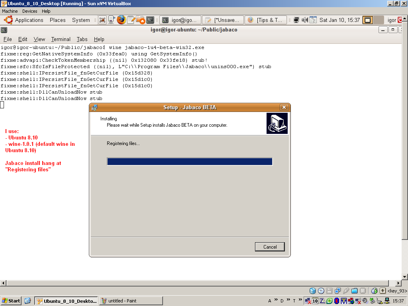
Task: Click the VirtualBox network adapter status icon
Action: 337,290
